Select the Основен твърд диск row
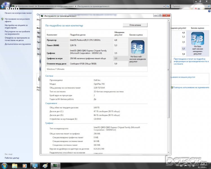The width and height of the screenshot is (211, 169). click(87, 64)
